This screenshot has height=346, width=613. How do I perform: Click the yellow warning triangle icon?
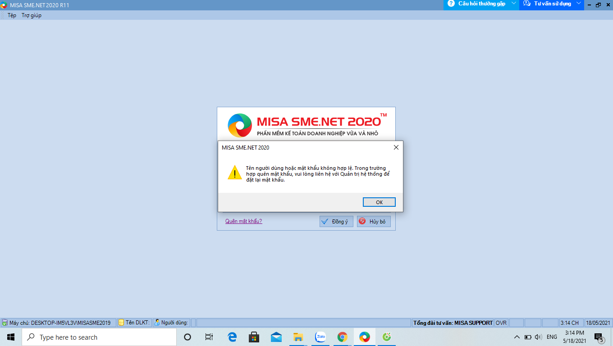tap(234, 173)
